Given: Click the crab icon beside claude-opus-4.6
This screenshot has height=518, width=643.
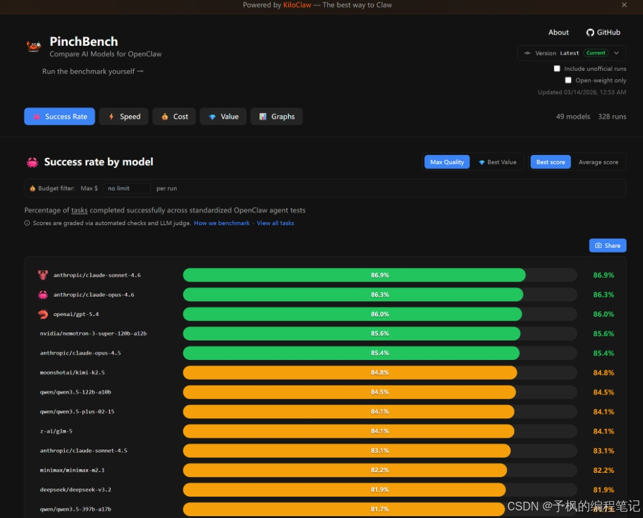Looking at the screenshot, I should pyautogui.click(x=43, y=294).
